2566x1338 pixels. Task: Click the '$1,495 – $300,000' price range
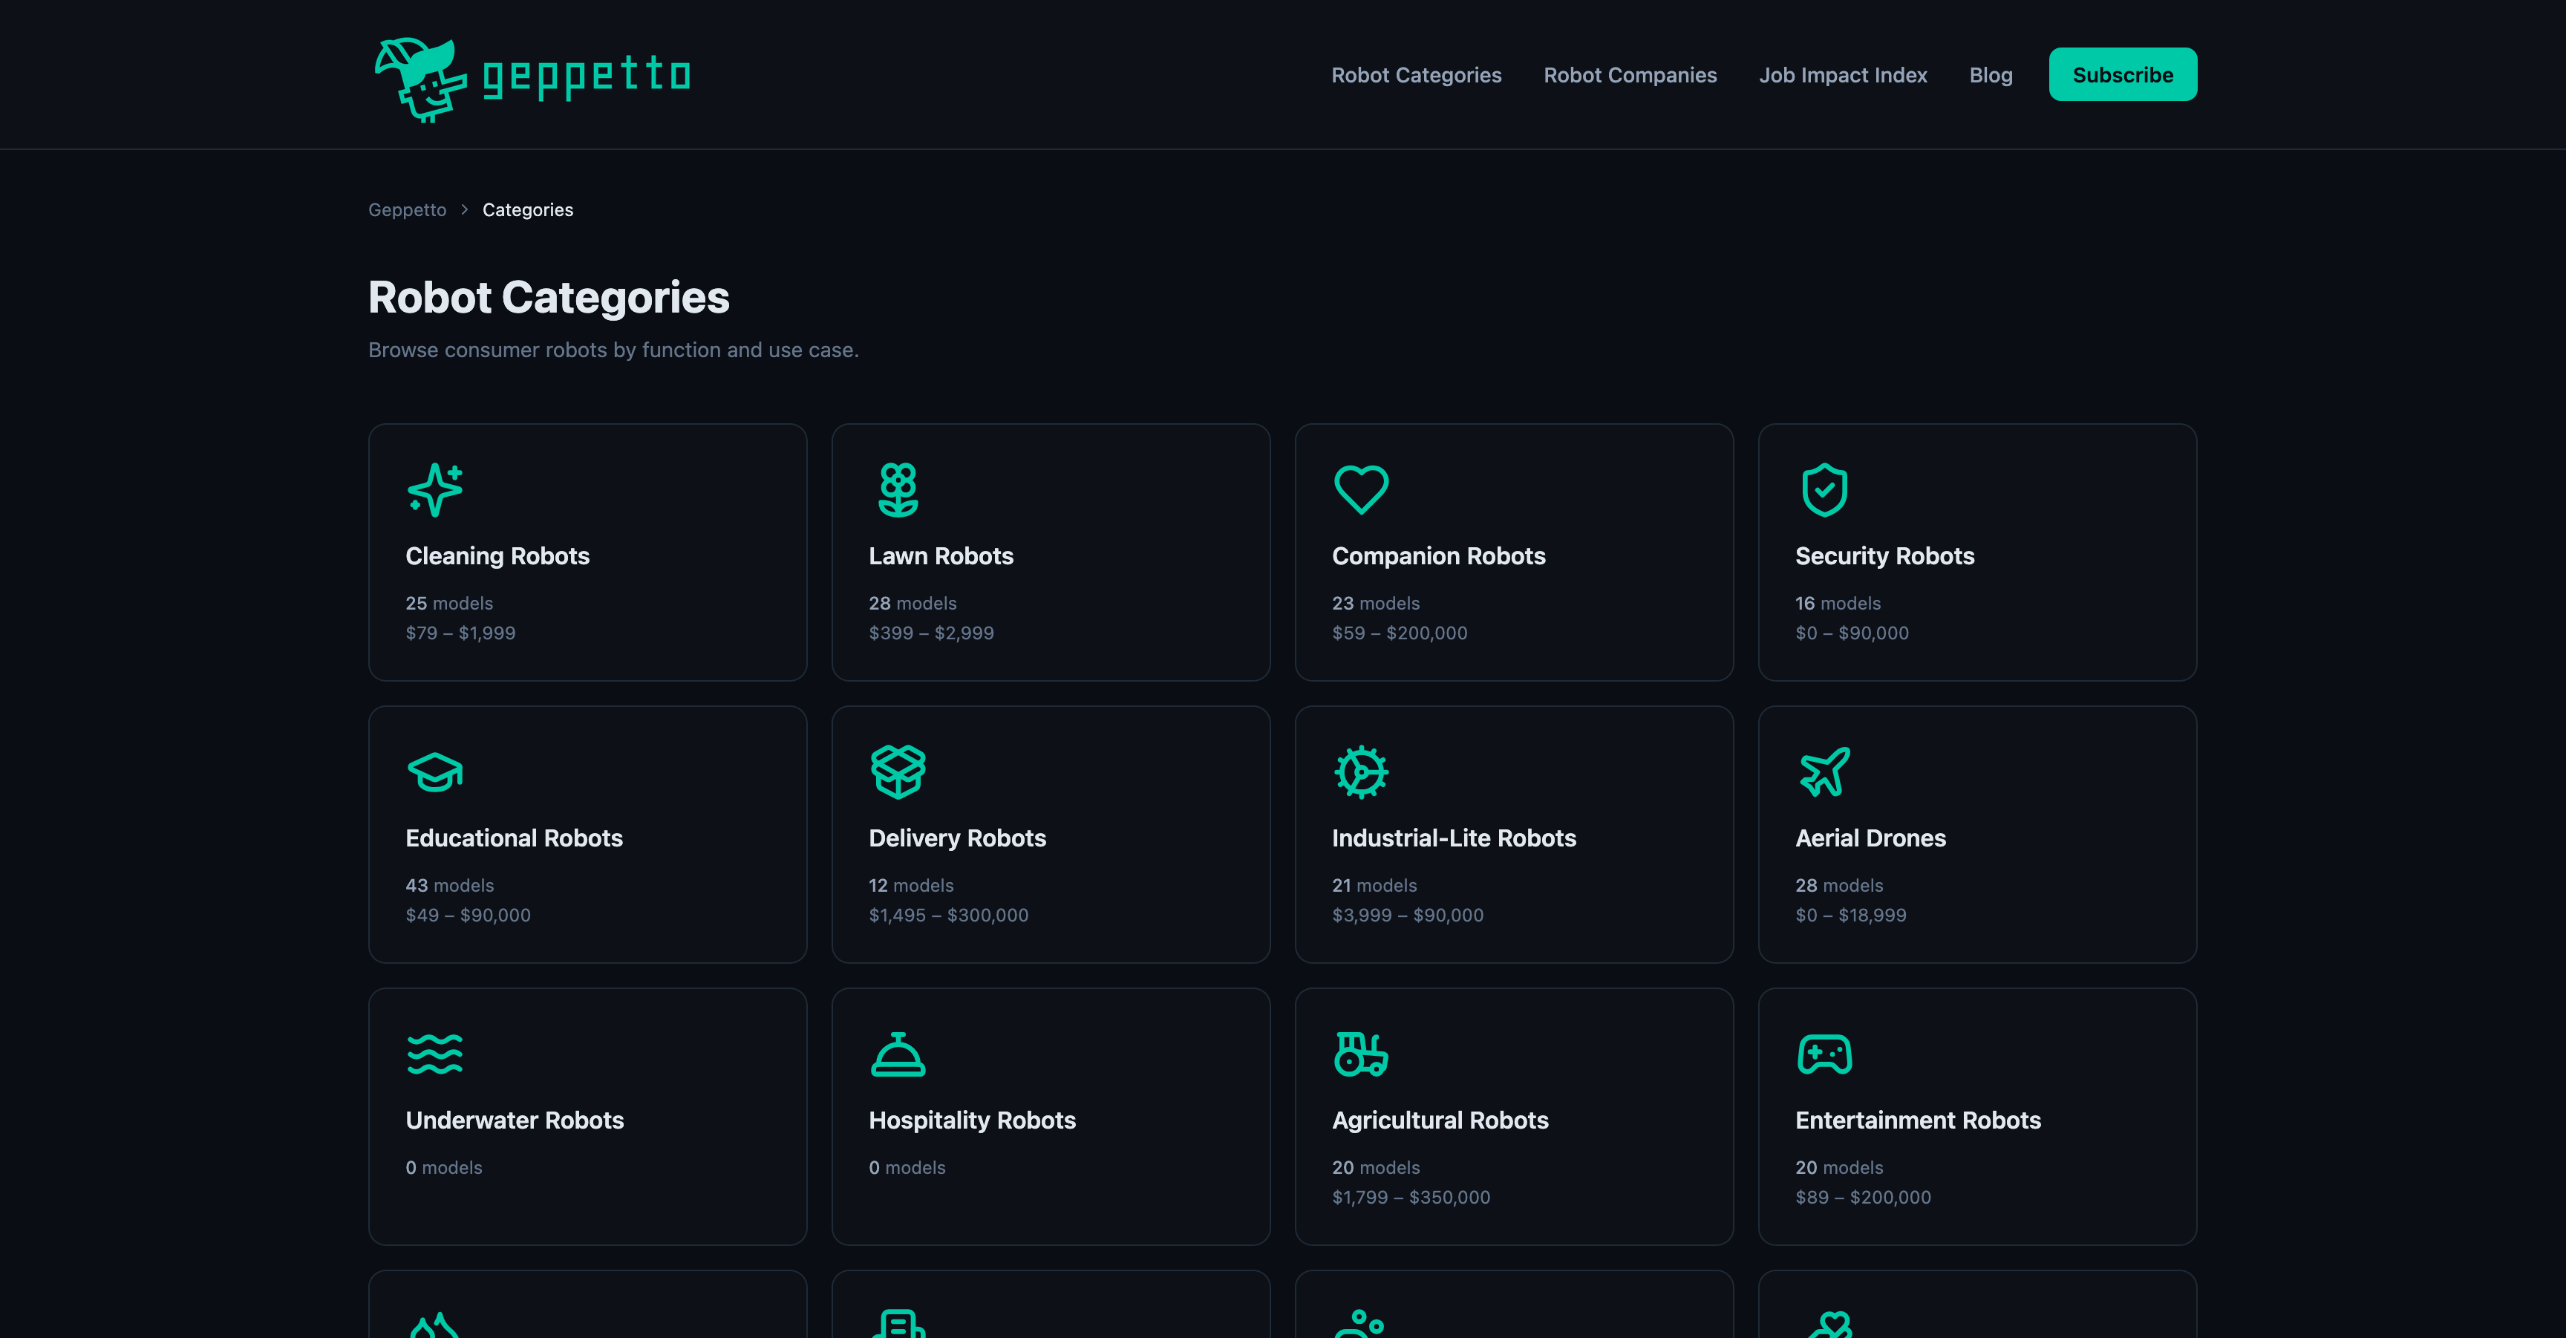(x=947, y=915)
